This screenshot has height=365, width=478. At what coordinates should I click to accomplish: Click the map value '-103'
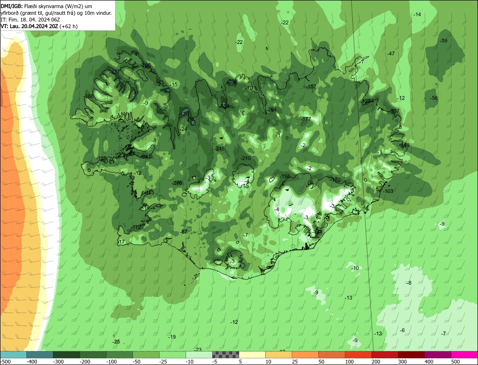click(388, 191)
